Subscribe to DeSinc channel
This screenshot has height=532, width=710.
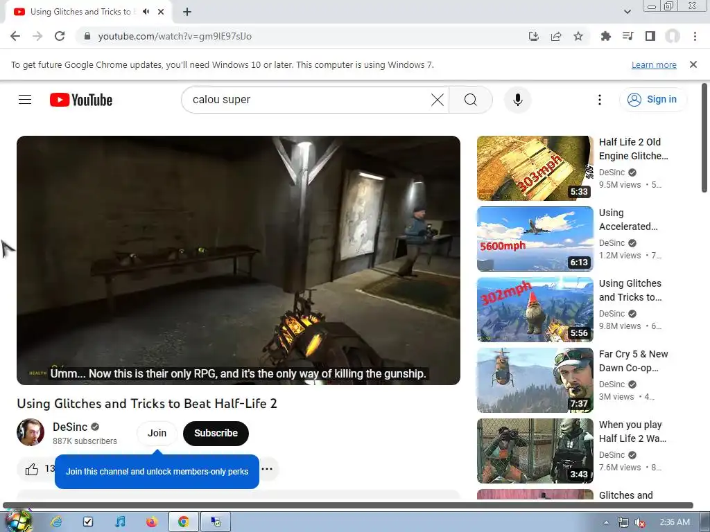tap(216, 433)
